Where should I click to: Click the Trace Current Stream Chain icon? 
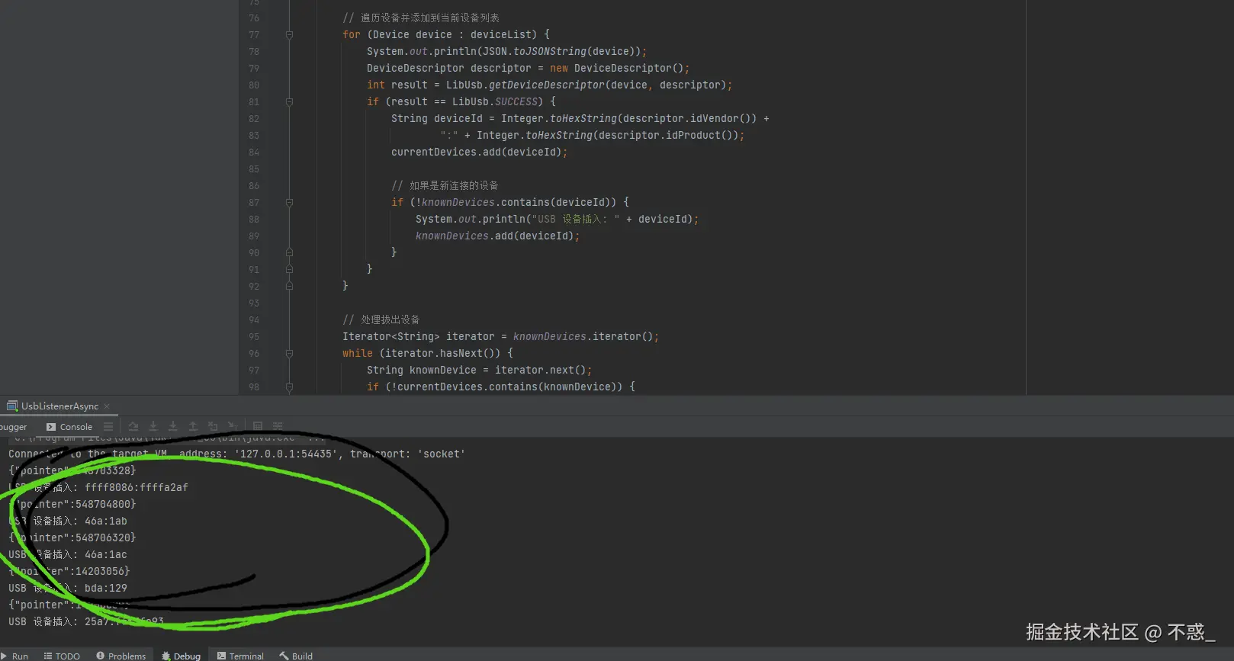[278, 426]
